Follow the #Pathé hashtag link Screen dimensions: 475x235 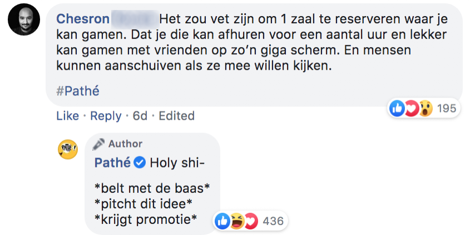point(78,90)
